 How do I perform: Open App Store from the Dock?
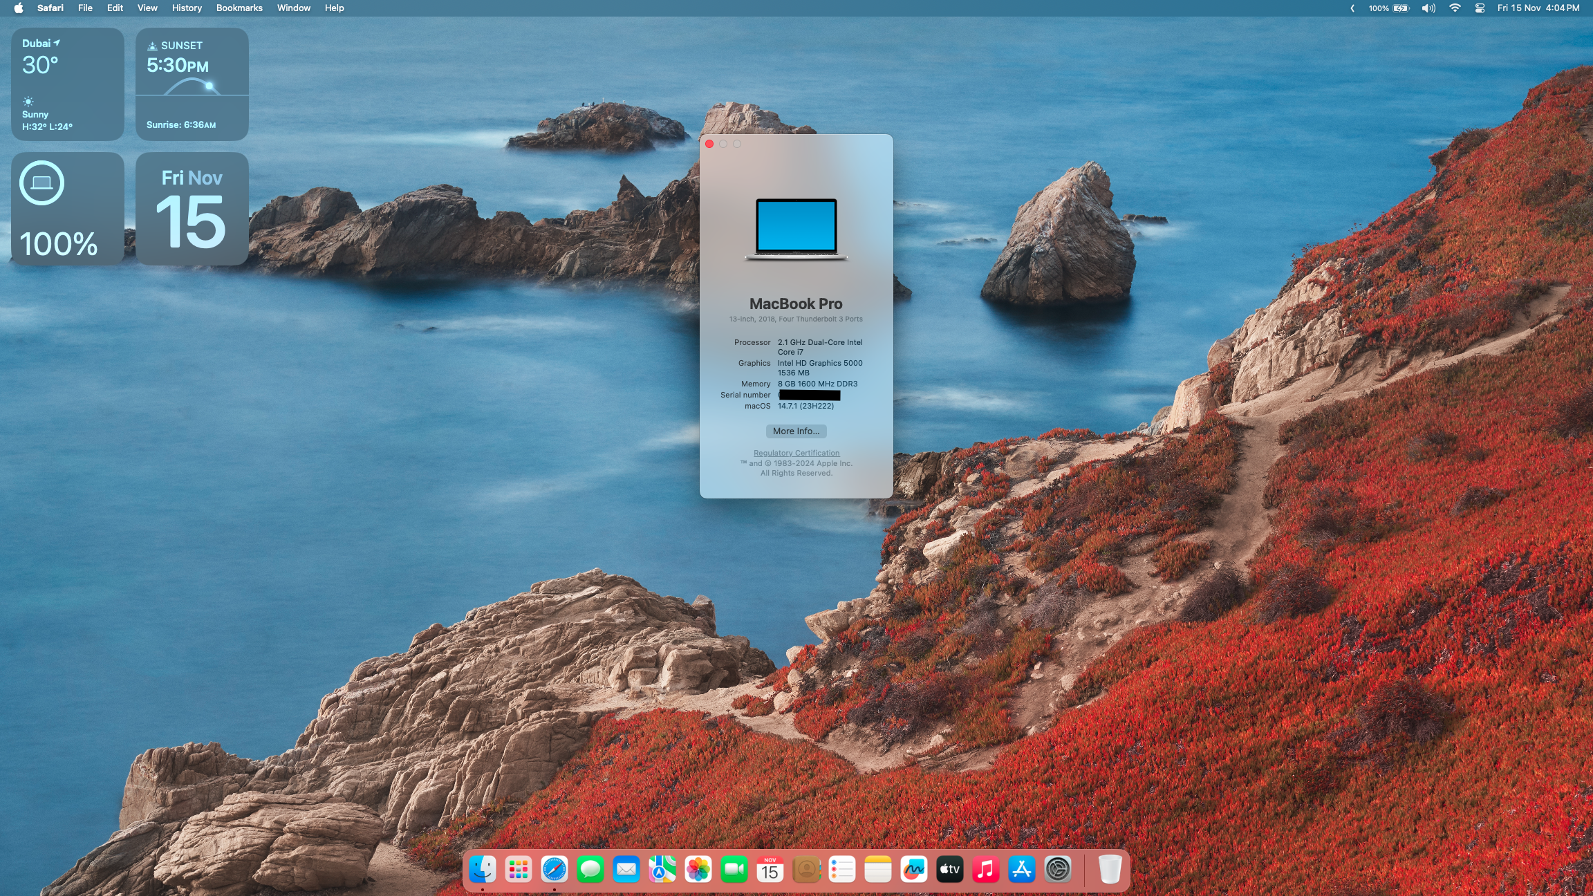click(1022, 869)
